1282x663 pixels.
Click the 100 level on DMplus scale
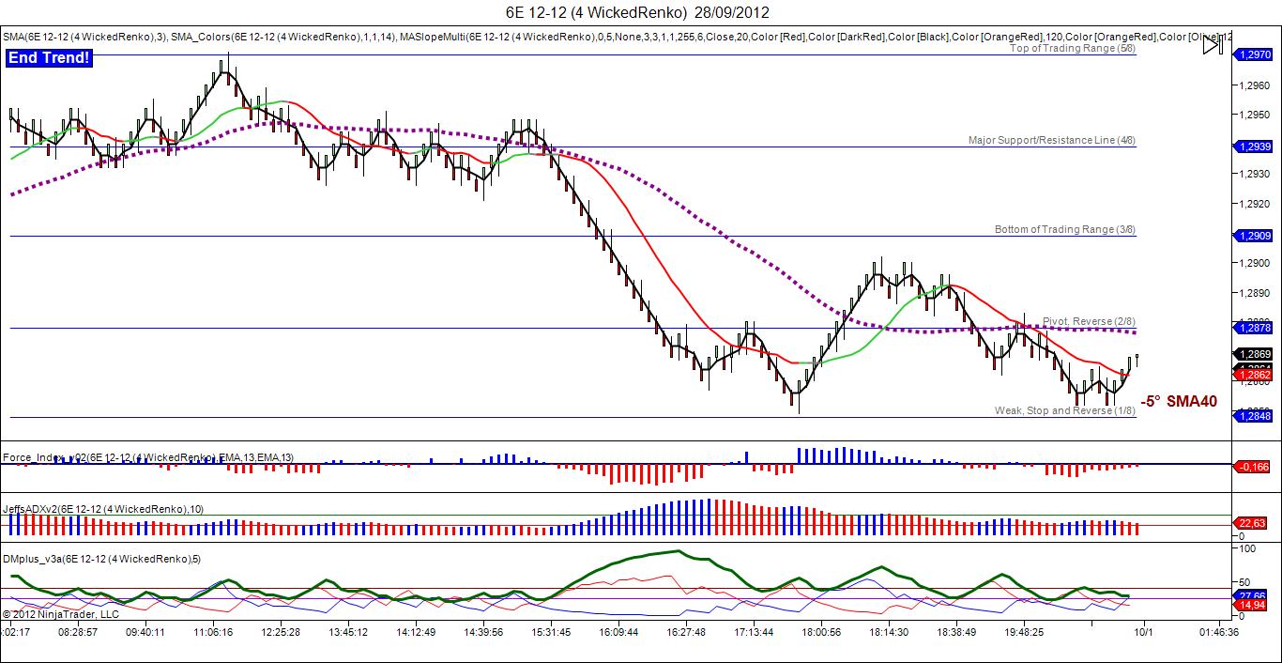1248,548
